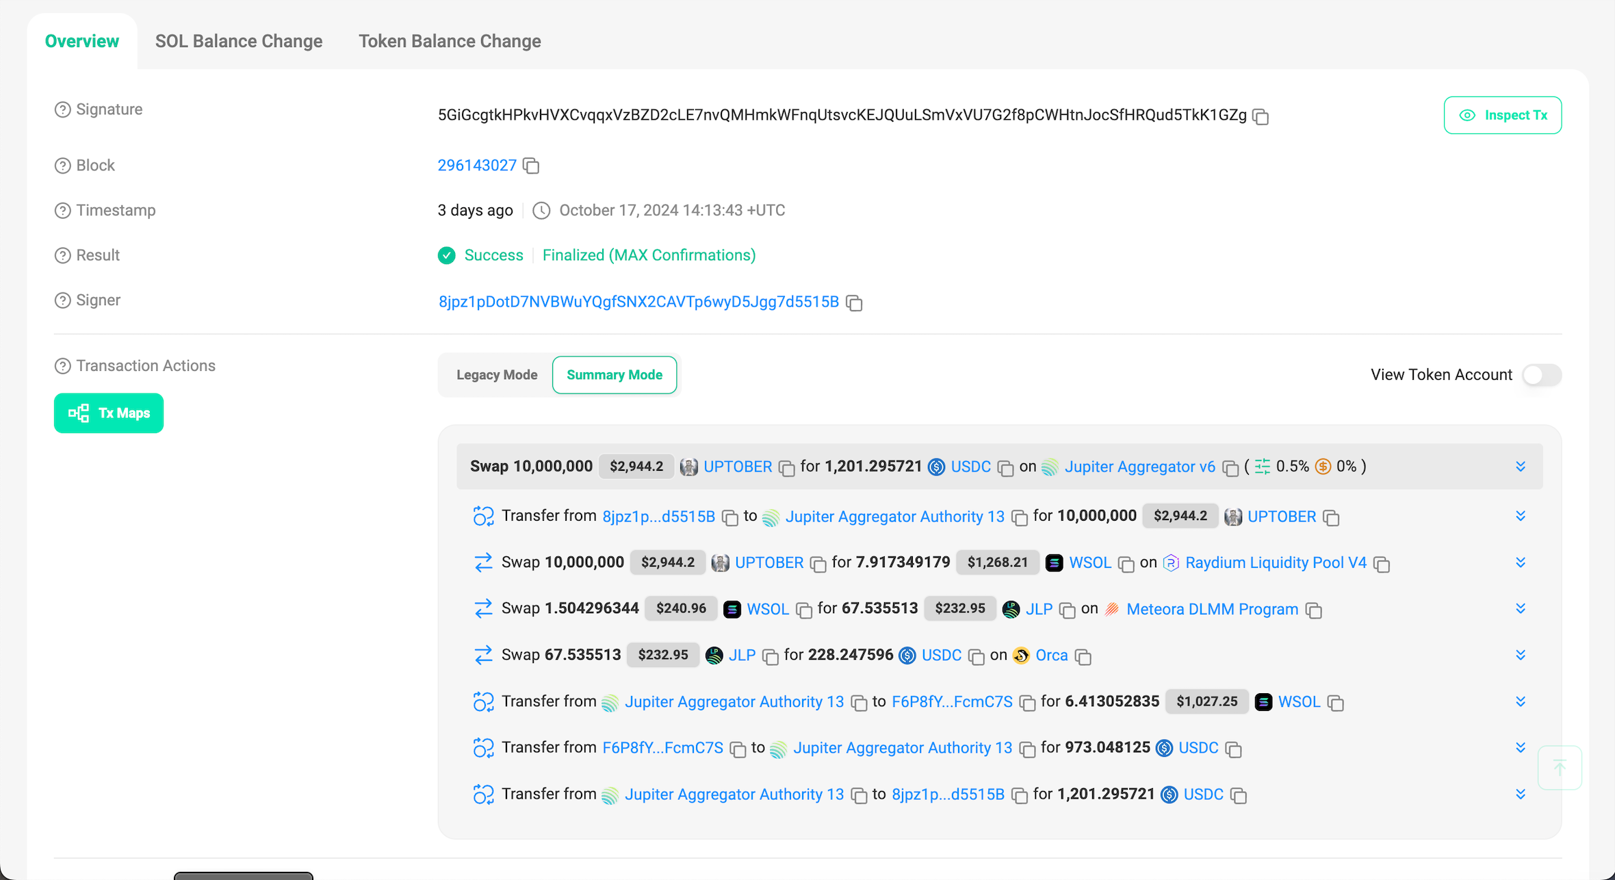Click scroll-to-top arrow button
Screen dimensions: 1615x880
pos(1560,768)
